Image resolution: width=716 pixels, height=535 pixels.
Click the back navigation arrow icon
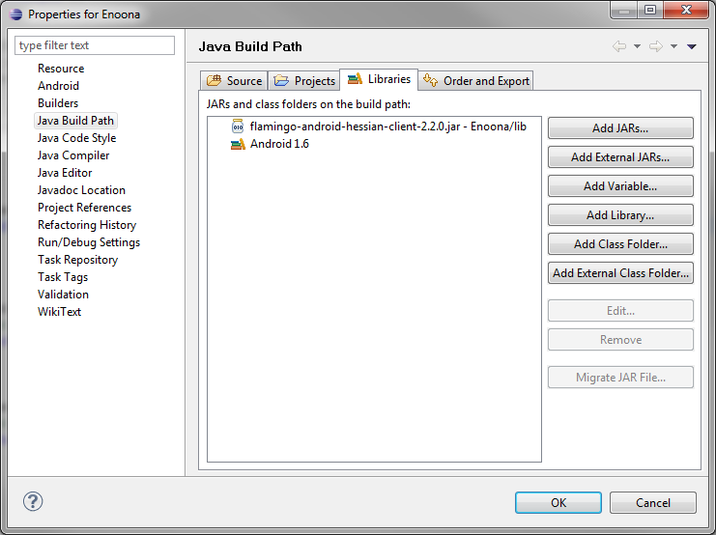coord(619,46)
